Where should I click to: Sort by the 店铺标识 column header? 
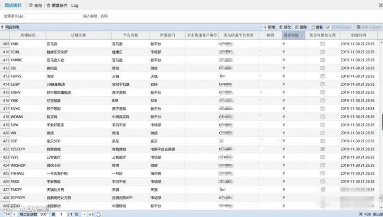tap(28, 35)
